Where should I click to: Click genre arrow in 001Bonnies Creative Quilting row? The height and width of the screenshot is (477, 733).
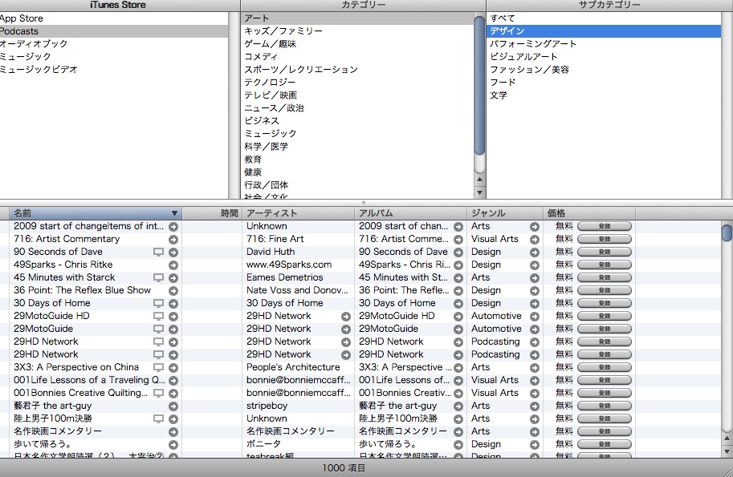coord(535,394)
